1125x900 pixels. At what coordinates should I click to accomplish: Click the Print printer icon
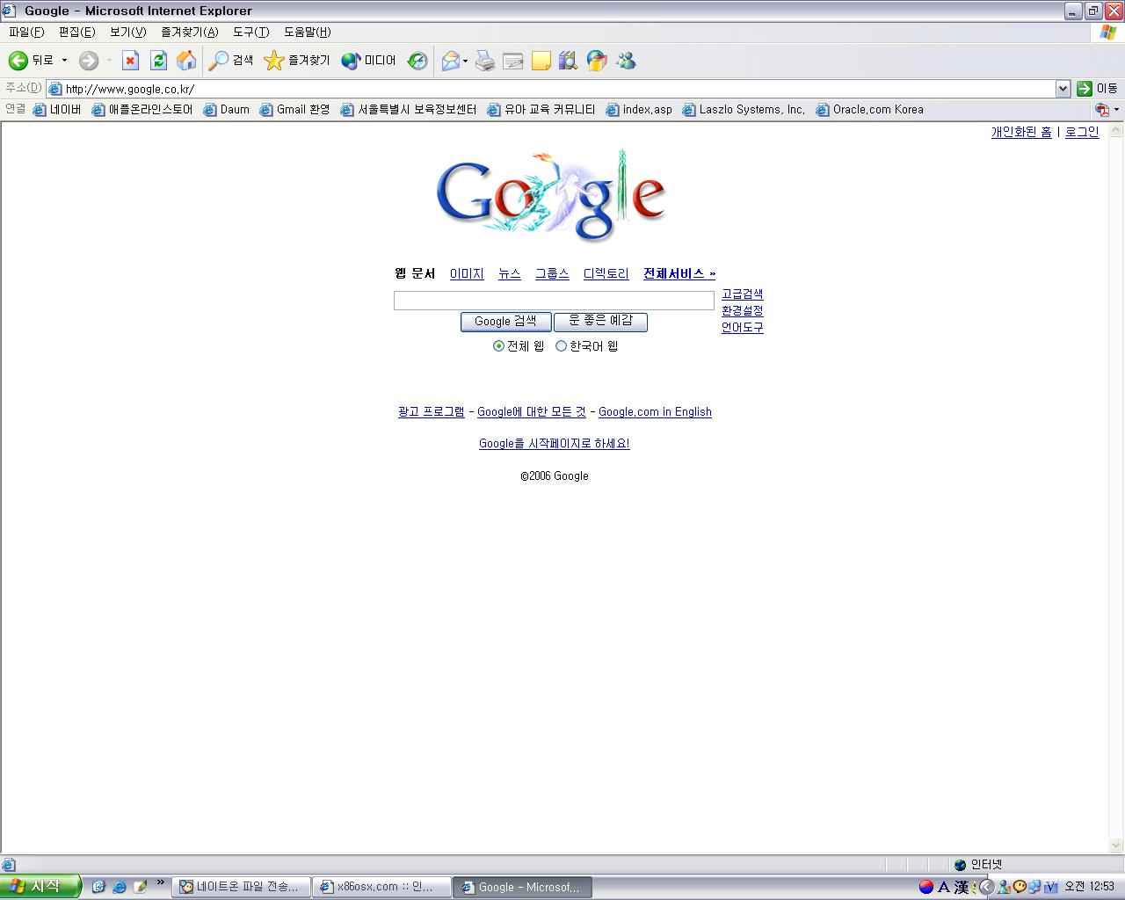click(485, 61)
